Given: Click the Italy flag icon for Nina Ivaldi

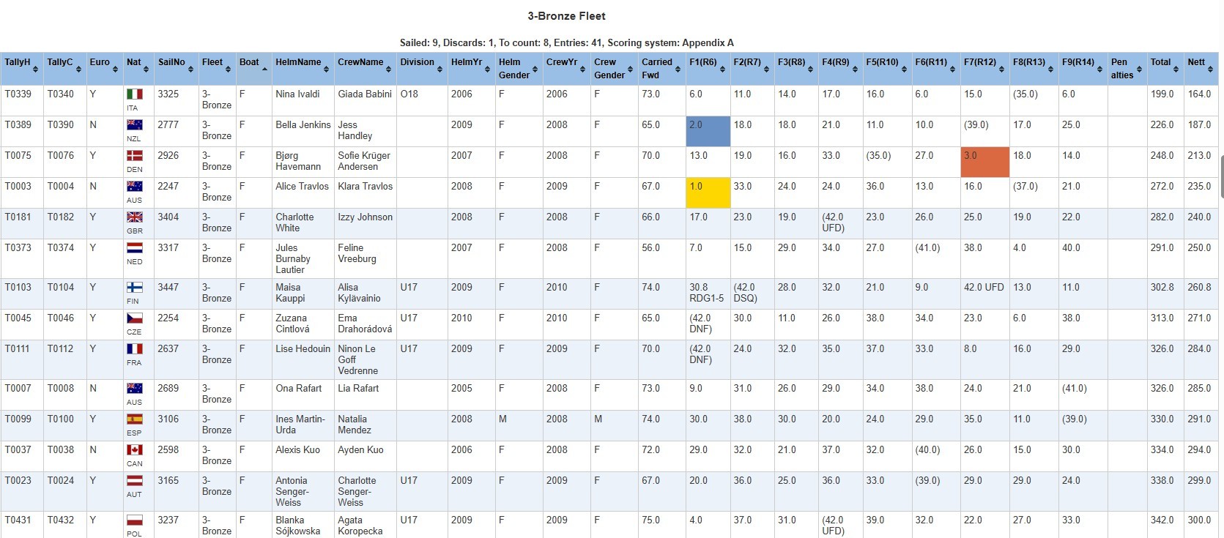Looking at the screenshot, I should pos(135,94).
